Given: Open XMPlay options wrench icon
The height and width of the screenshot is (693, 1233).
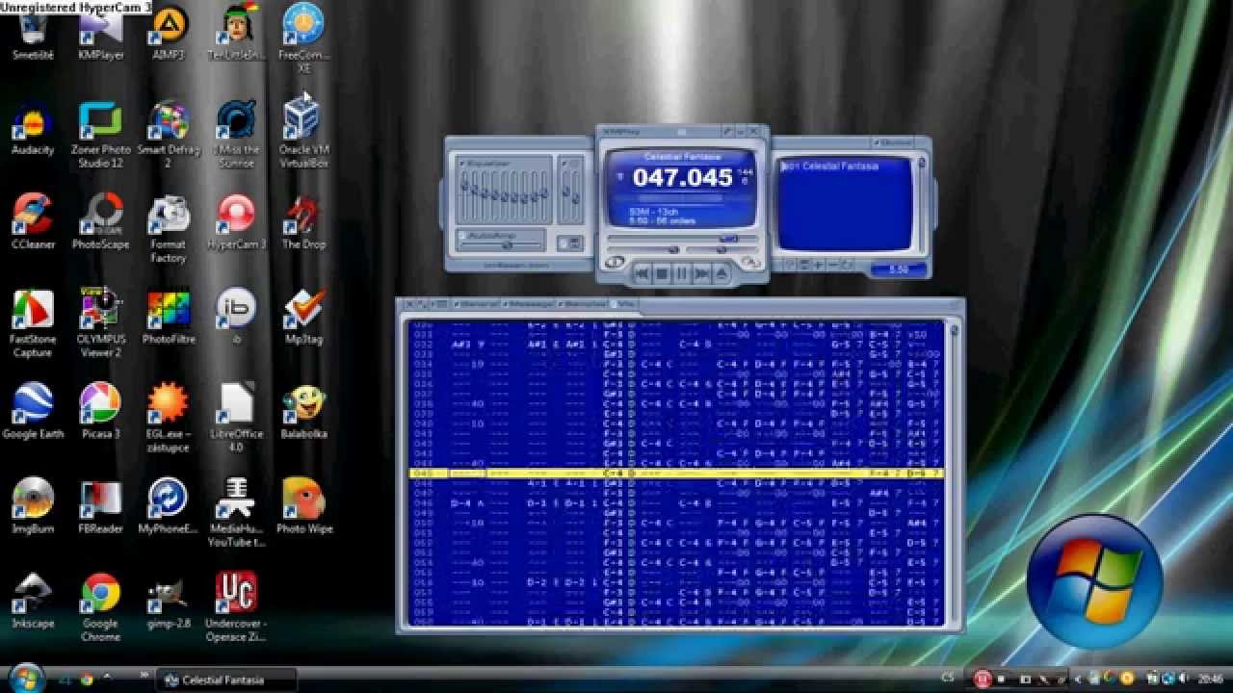Looking at the screenshot, I should 727,132.
